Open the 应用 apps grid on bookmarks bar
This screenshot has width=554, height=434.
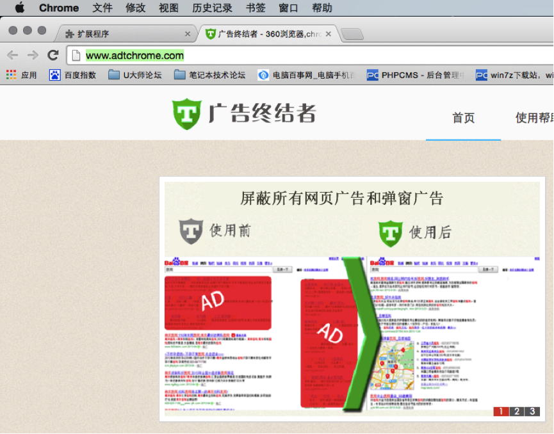[x=11, y=75]
